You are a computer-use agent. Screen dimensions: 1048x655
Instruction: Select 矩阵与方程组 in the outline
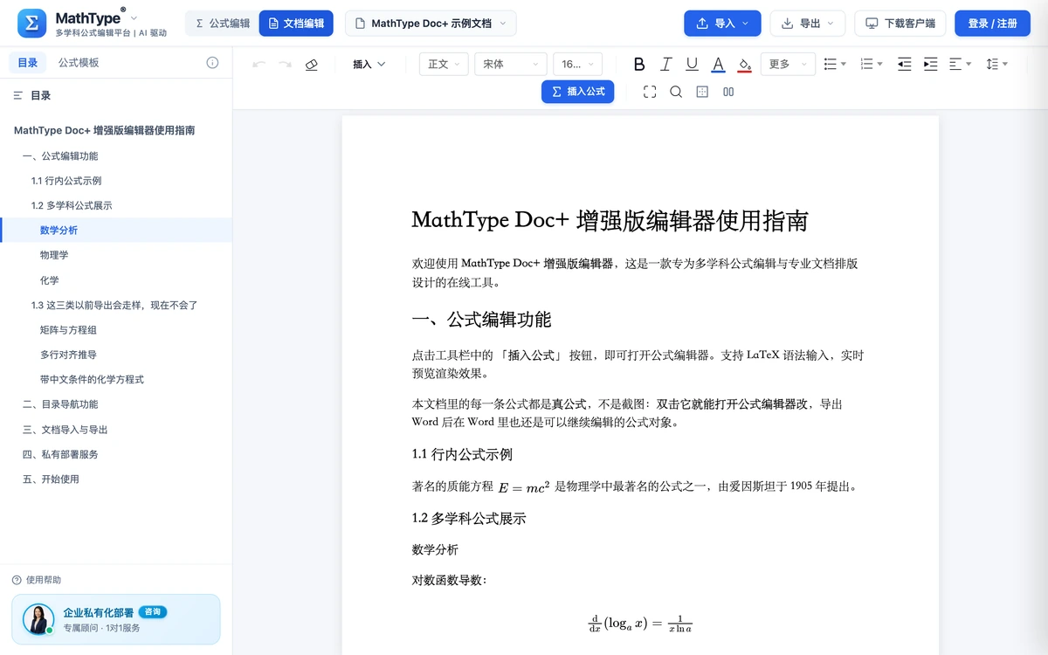(68, 330)
